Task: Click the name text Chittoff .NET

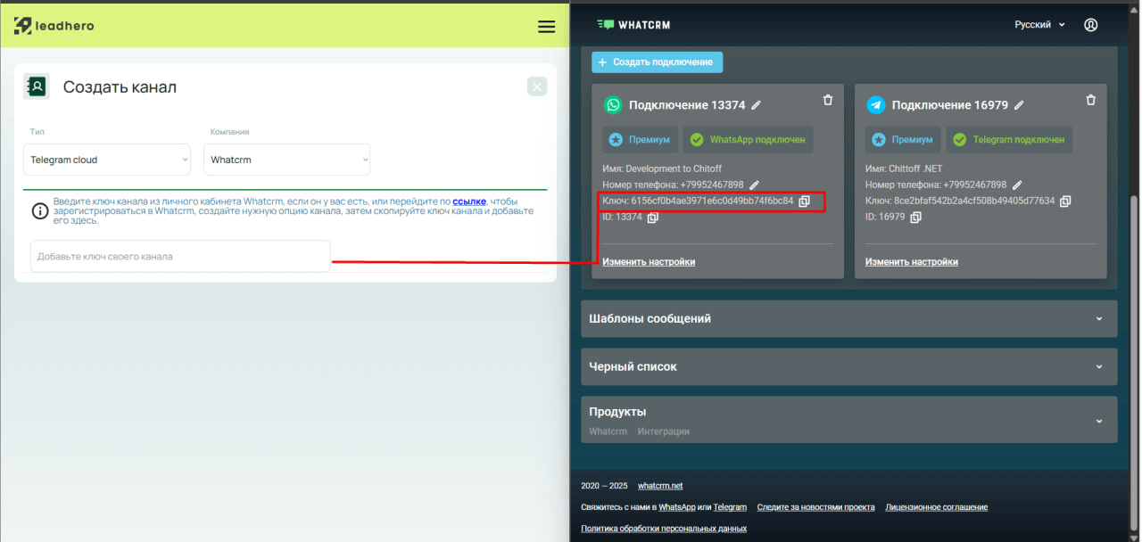Action: tap(915, 168)
